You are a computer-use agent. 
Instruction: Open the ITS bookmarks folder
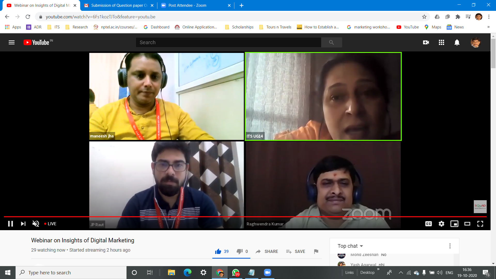pos(53,27)
